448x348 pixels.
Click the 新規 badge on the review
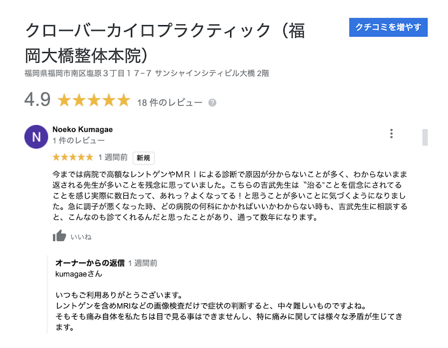click(x=143, y=158)
